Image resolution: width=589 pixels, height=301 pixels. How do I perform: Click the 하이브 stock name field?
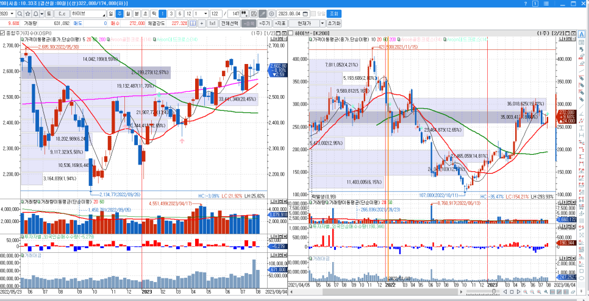pyautogui.click(x=88, y=13)
